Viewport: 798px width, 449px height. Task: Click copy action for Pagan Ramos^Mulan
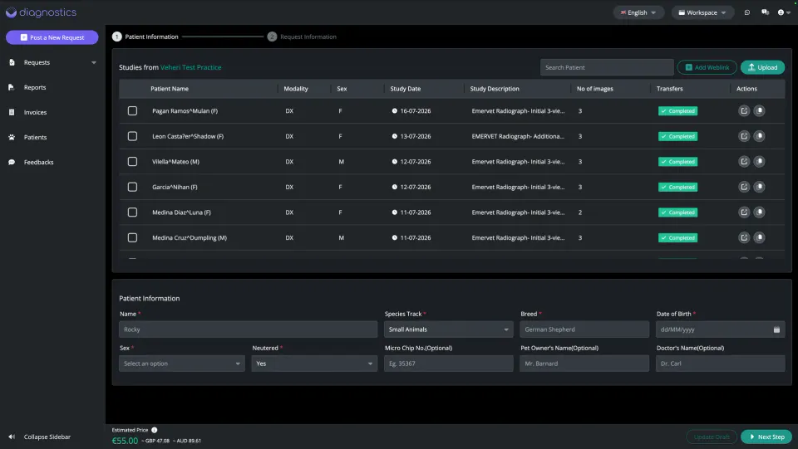click(759, 110)
